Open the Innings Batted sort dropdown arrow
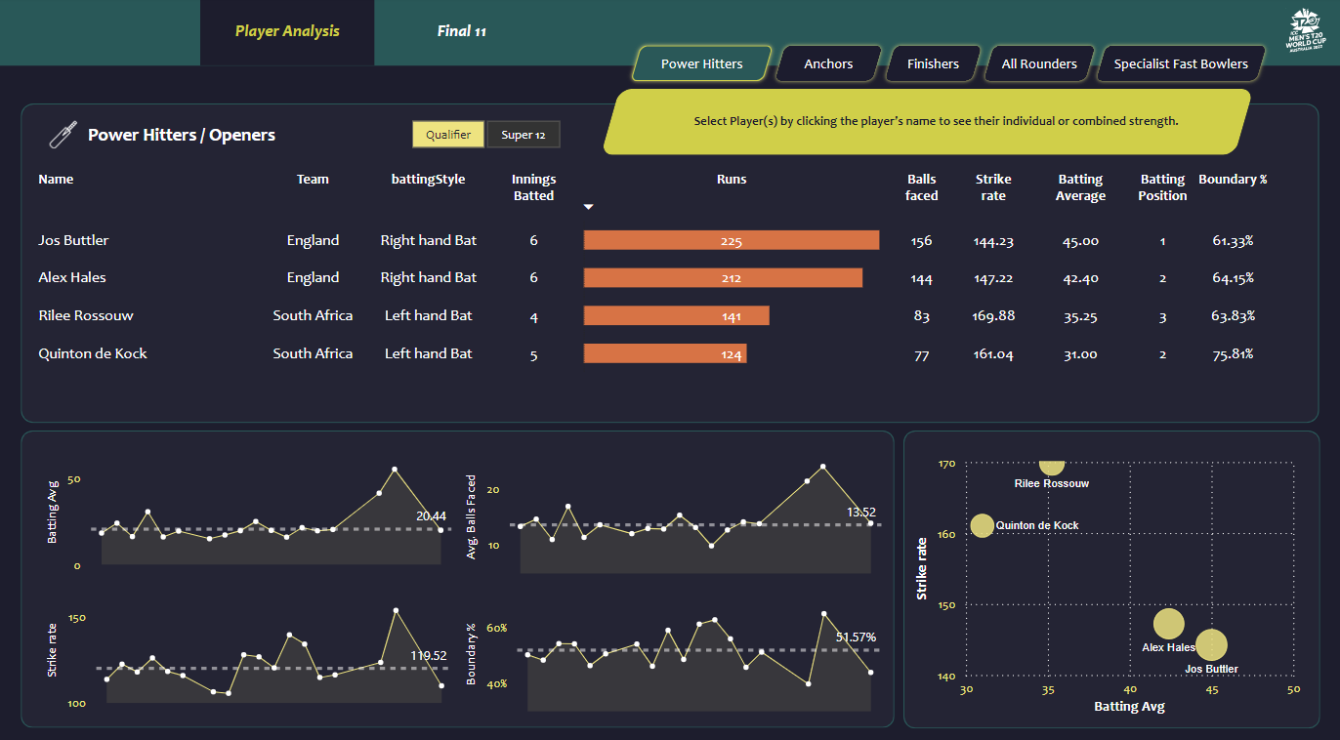Image resolution: width=1340 pixels, height=740 pixels. tap(588, 206)
